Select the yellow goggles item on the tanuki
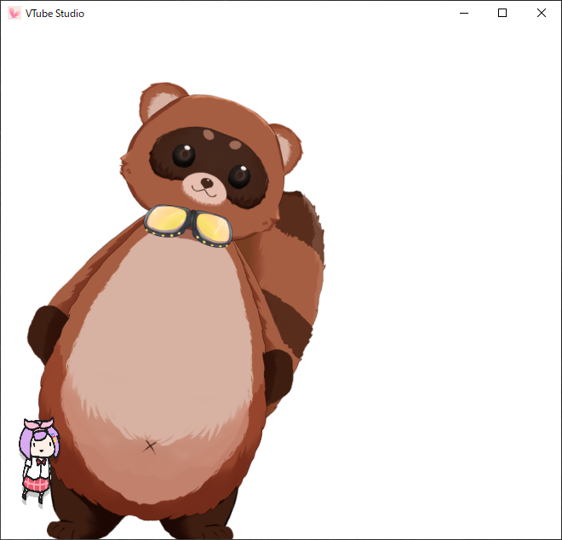This screenshot has width=562, height=540. point(188,226)
